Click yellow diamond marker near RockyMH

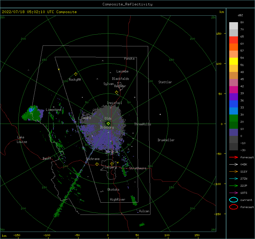pyautogui.click(x=76, y=74)
